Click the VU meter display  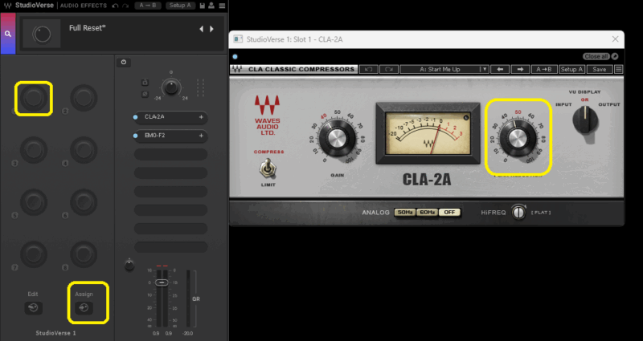pos(428,133)
